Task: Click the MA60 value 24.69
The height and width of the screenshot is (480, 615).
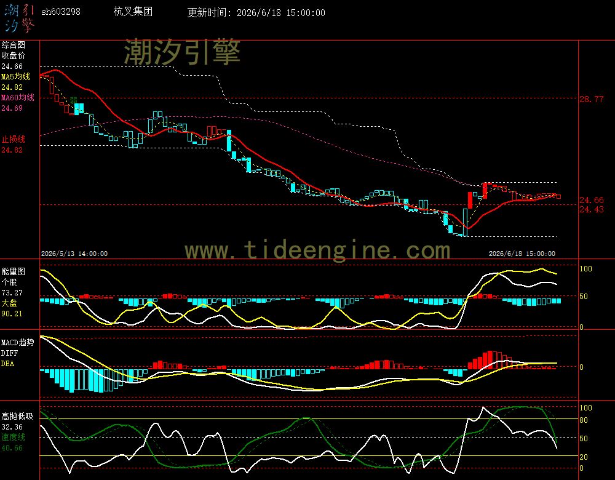Action: (12, 108)
